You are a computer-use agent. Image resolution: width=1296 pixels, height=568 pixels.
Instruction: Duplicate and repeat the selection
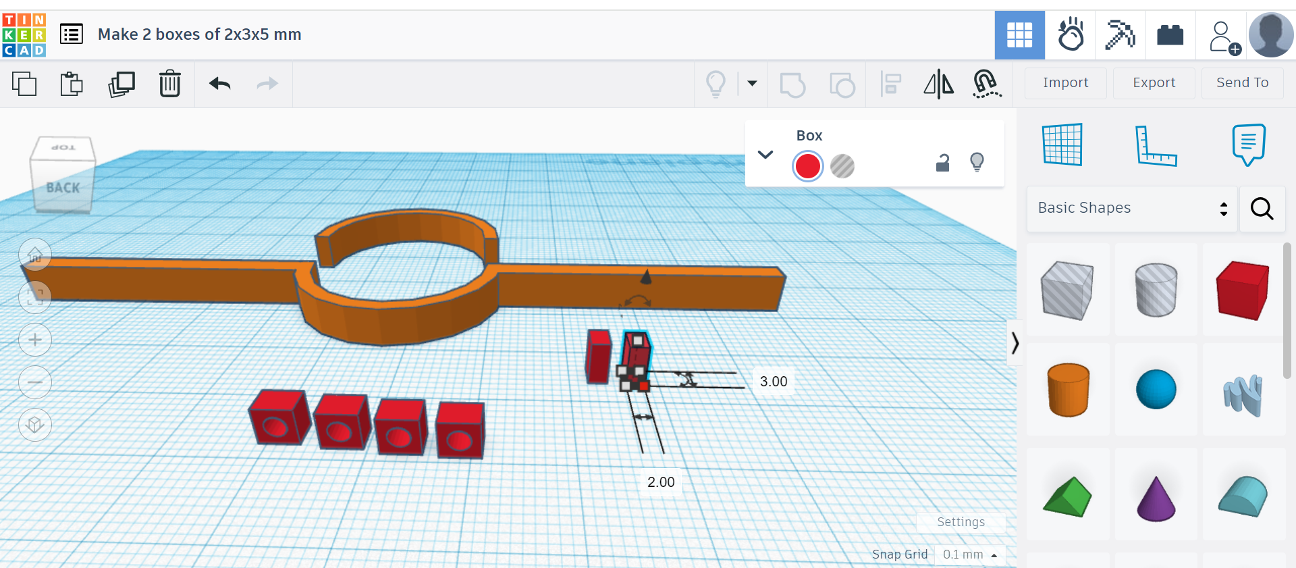tap(122, 84)
